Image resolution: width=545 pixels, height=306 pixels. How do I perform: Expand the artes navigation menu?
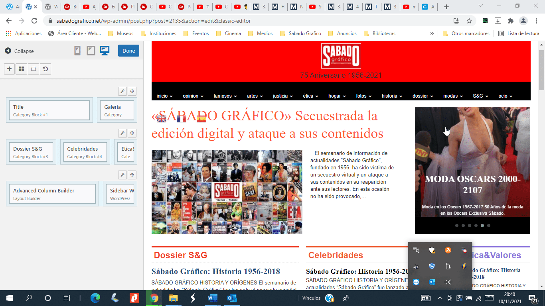(x=255, y=96)
